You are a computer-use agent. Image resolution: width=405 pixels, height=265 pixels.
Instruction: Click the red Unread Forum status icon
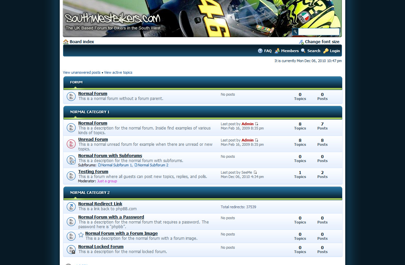tap(71, 144)
